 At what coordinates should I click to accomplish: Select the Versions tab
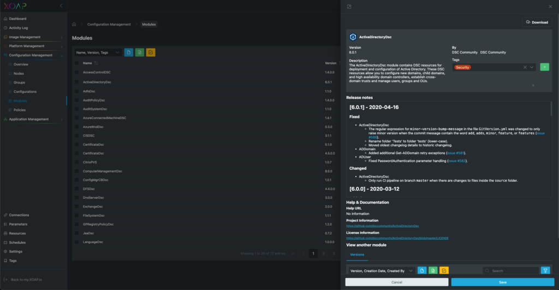(x=357, y=255)
